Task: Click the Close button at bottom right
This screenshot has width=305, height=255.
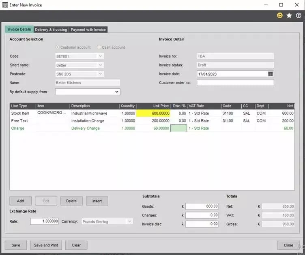Action: 288,245
